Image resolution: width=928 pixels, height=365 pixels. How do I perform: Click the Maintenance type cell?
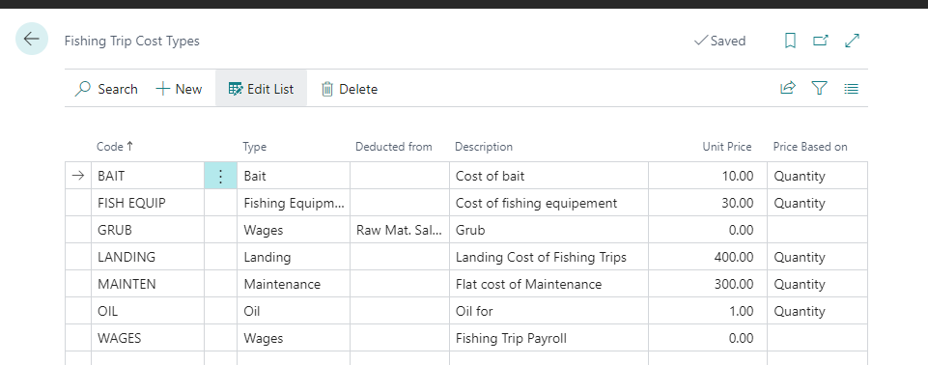pos(294,284)
